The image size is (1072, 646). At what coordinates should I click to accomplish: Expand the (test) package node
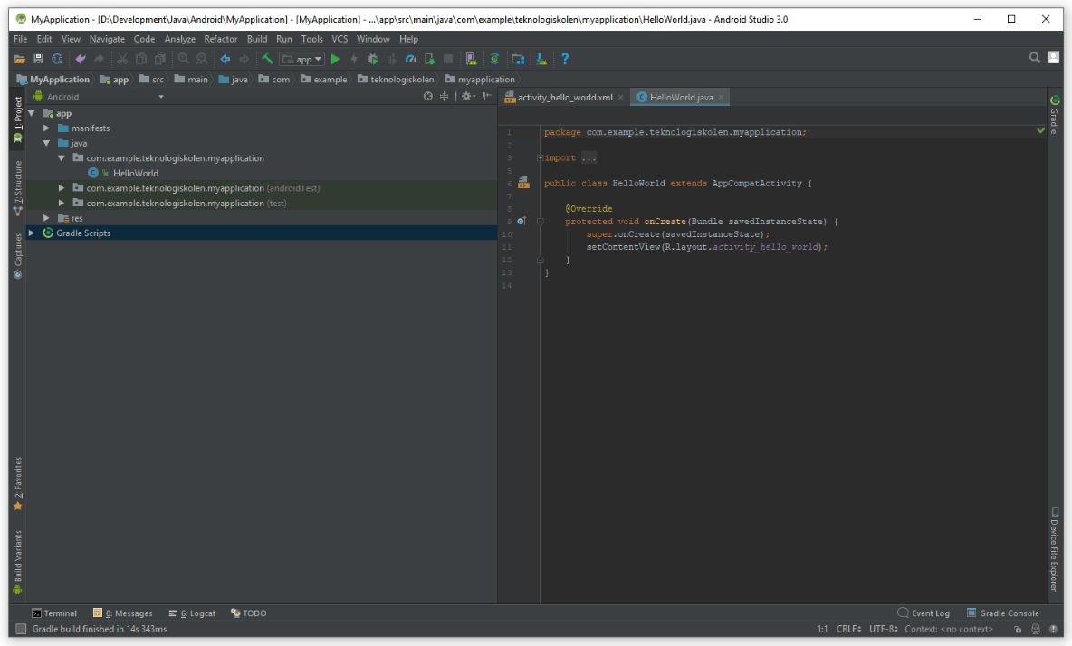[62, 203]
